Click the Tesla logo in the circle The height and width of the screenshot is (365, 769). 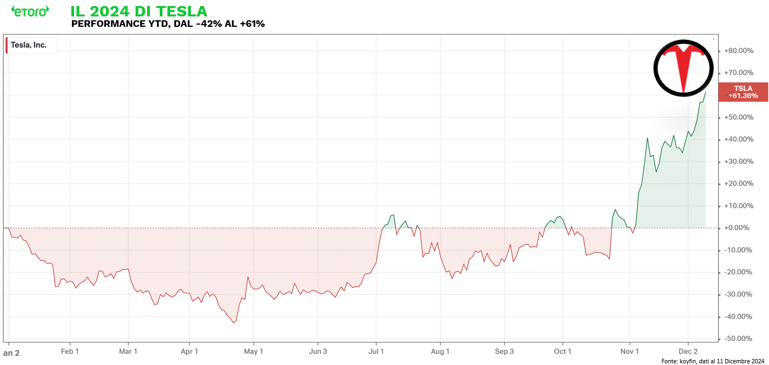(683, 67)
